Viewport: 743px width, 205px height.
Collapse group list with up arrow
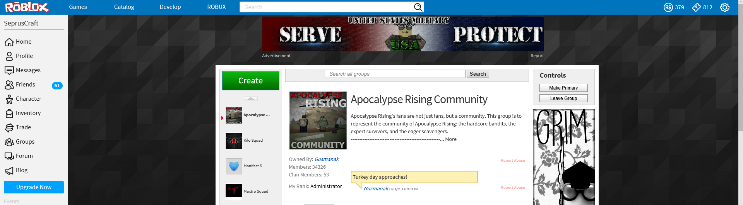tap(251, 98)
